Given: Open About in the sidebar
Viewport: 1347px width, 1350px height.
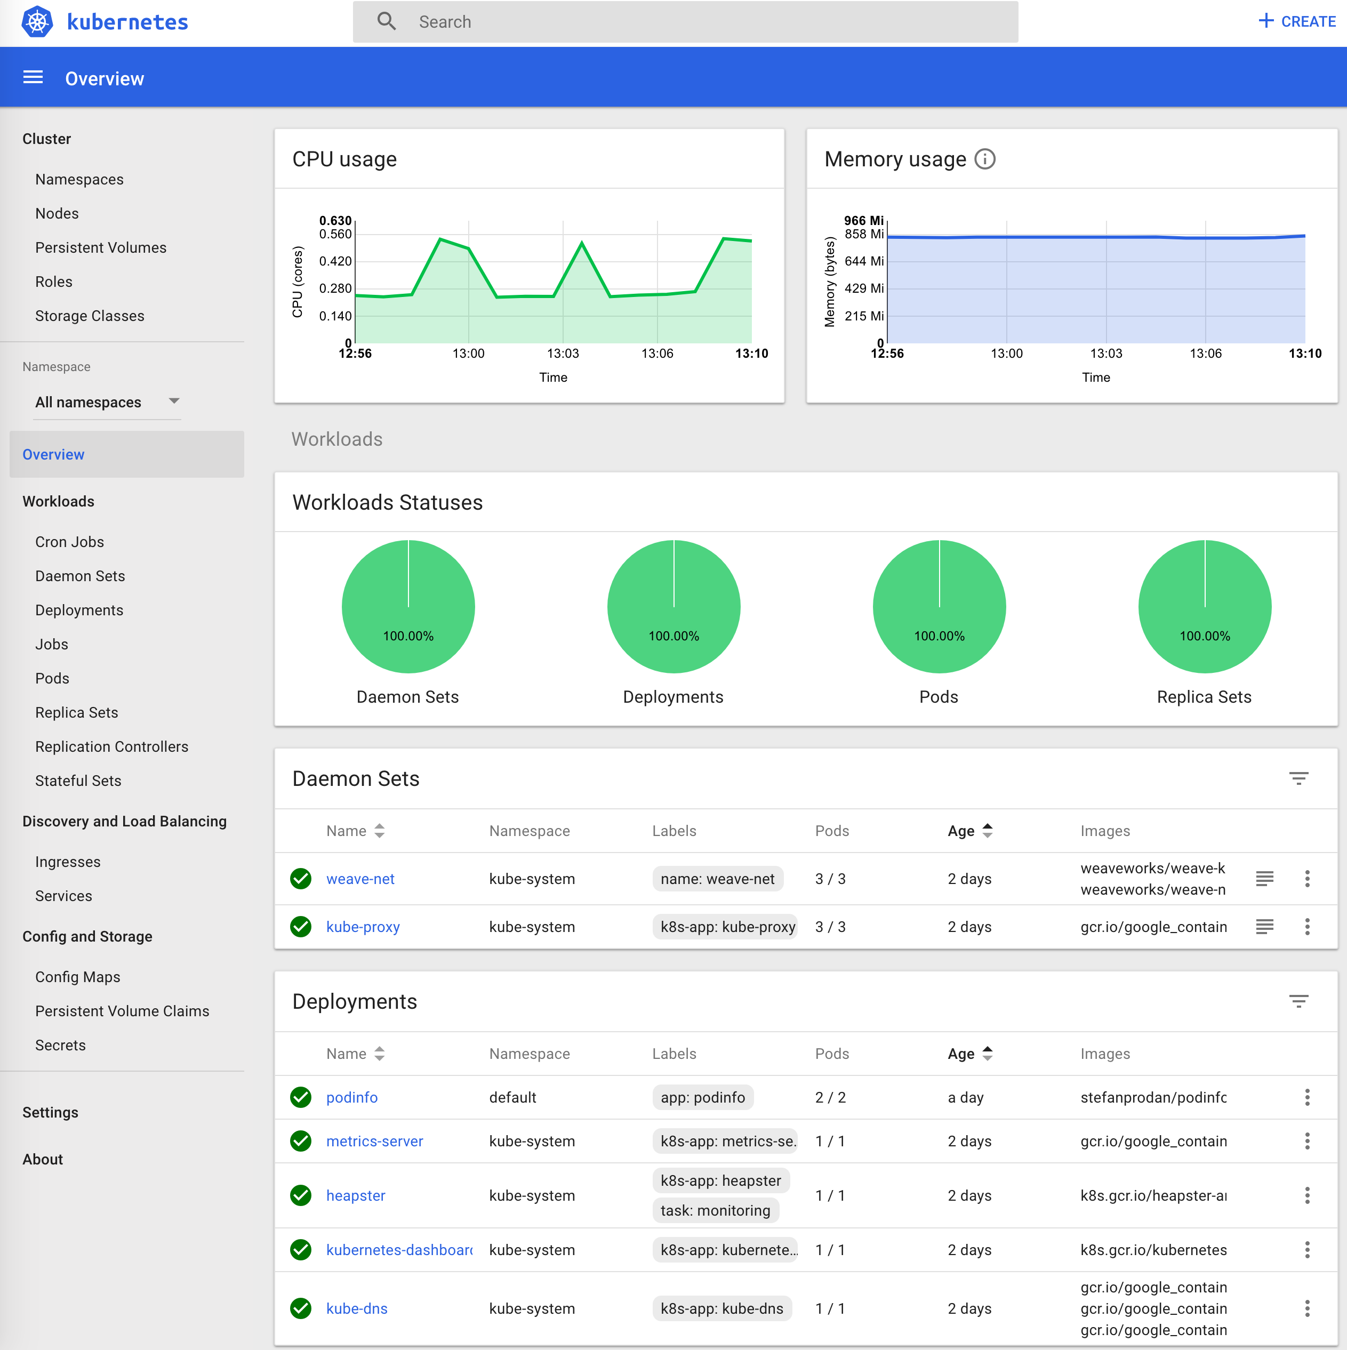Looking at the screenshot, I should tap(43, 1159).
